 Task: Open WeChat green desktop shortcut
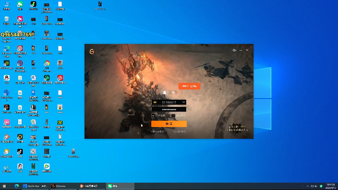click(x=20, y=6)
